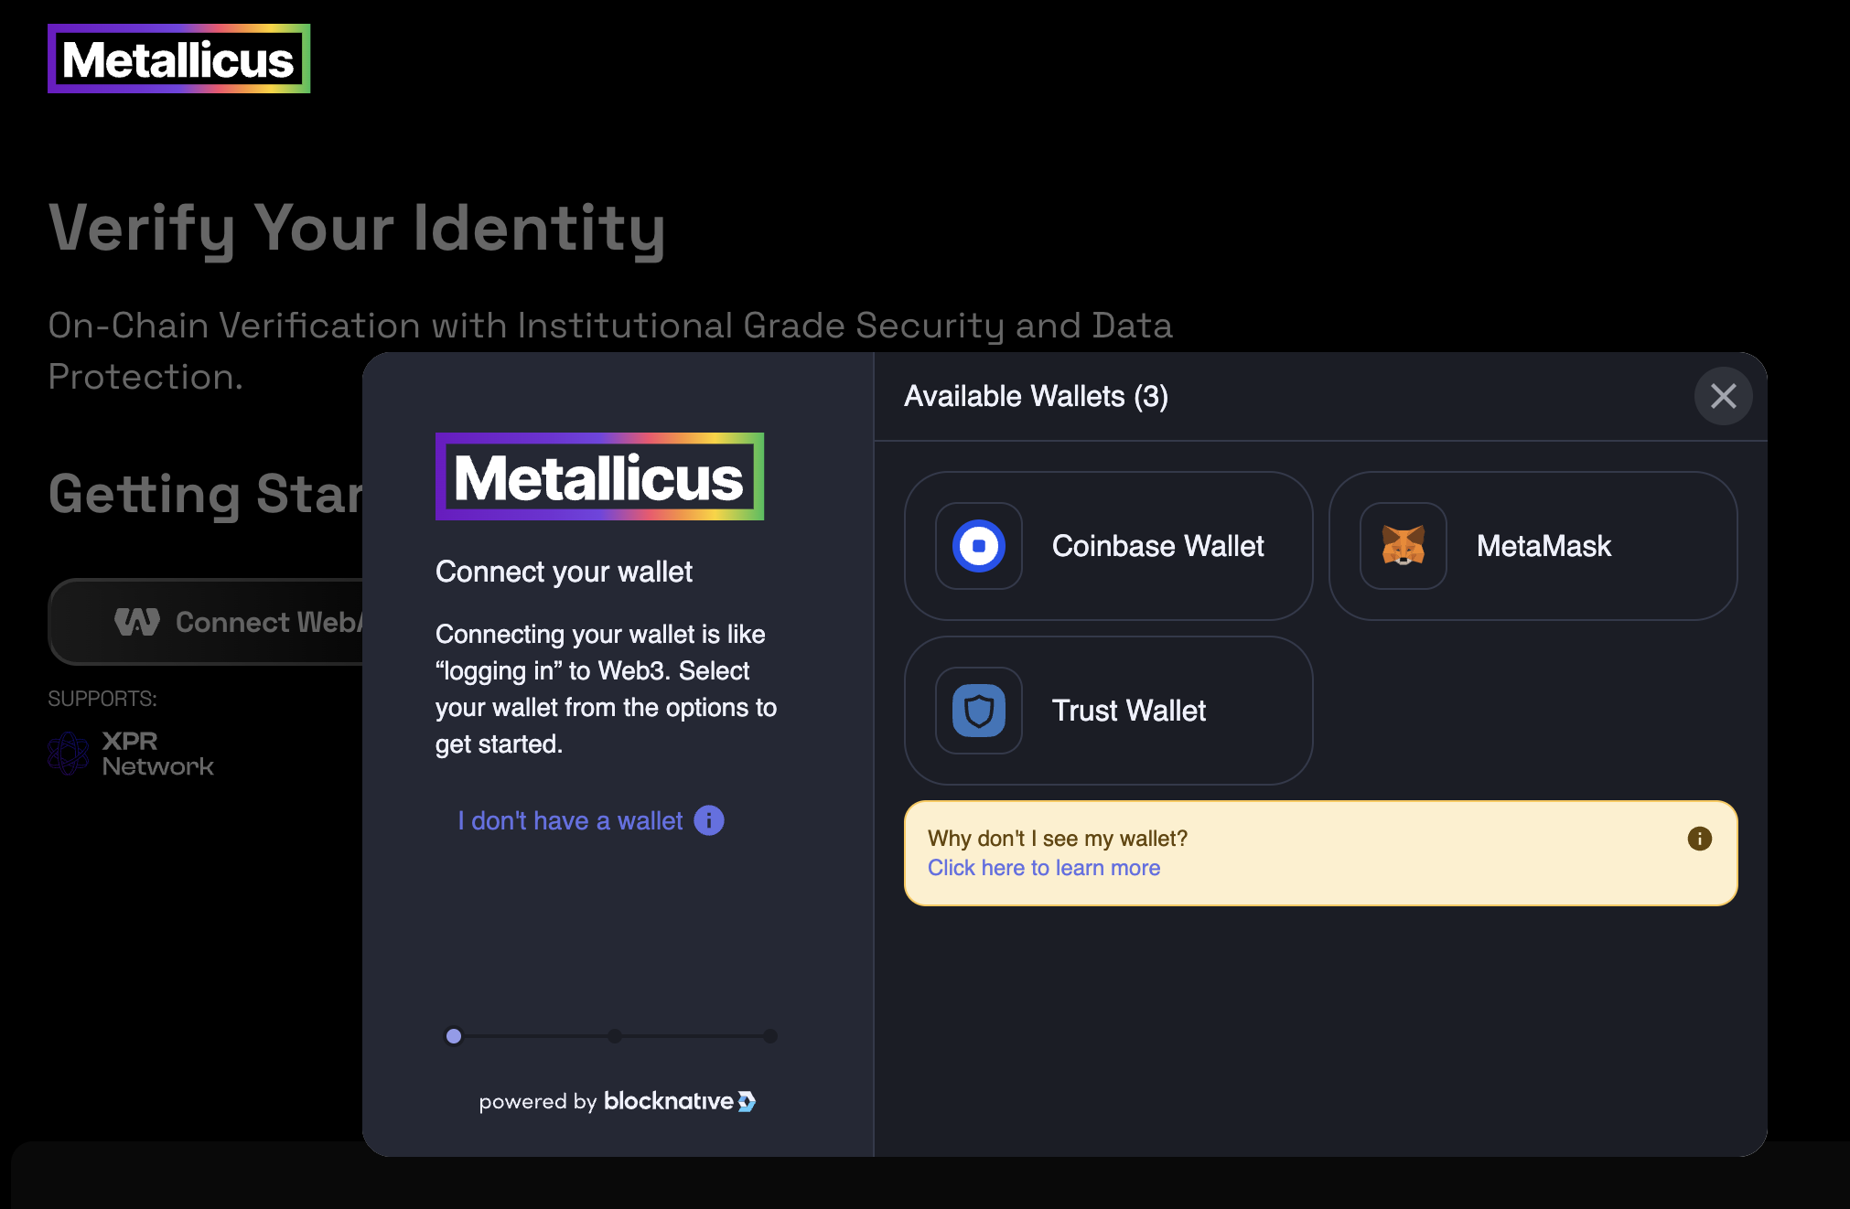The width and height of the screenshot is (1850, 1209).
Task: Click the Coinbase Wallet blue circle icon
Action: tap(978, 546)
